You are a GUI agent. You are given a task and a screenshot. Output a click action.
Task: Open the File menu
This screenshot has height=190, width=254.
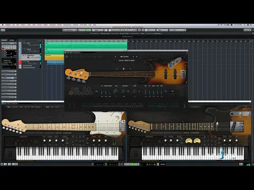13,25
